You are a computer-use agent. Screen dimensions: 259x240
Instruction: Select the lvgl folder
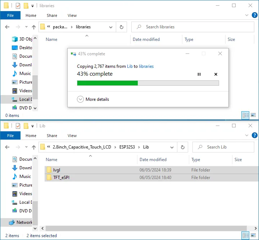pos(152,170)
